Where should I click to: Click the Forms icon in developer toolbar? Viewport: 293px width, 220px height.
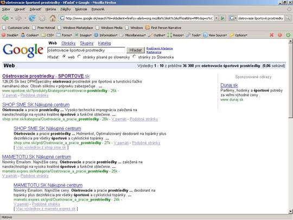(58, 35)
